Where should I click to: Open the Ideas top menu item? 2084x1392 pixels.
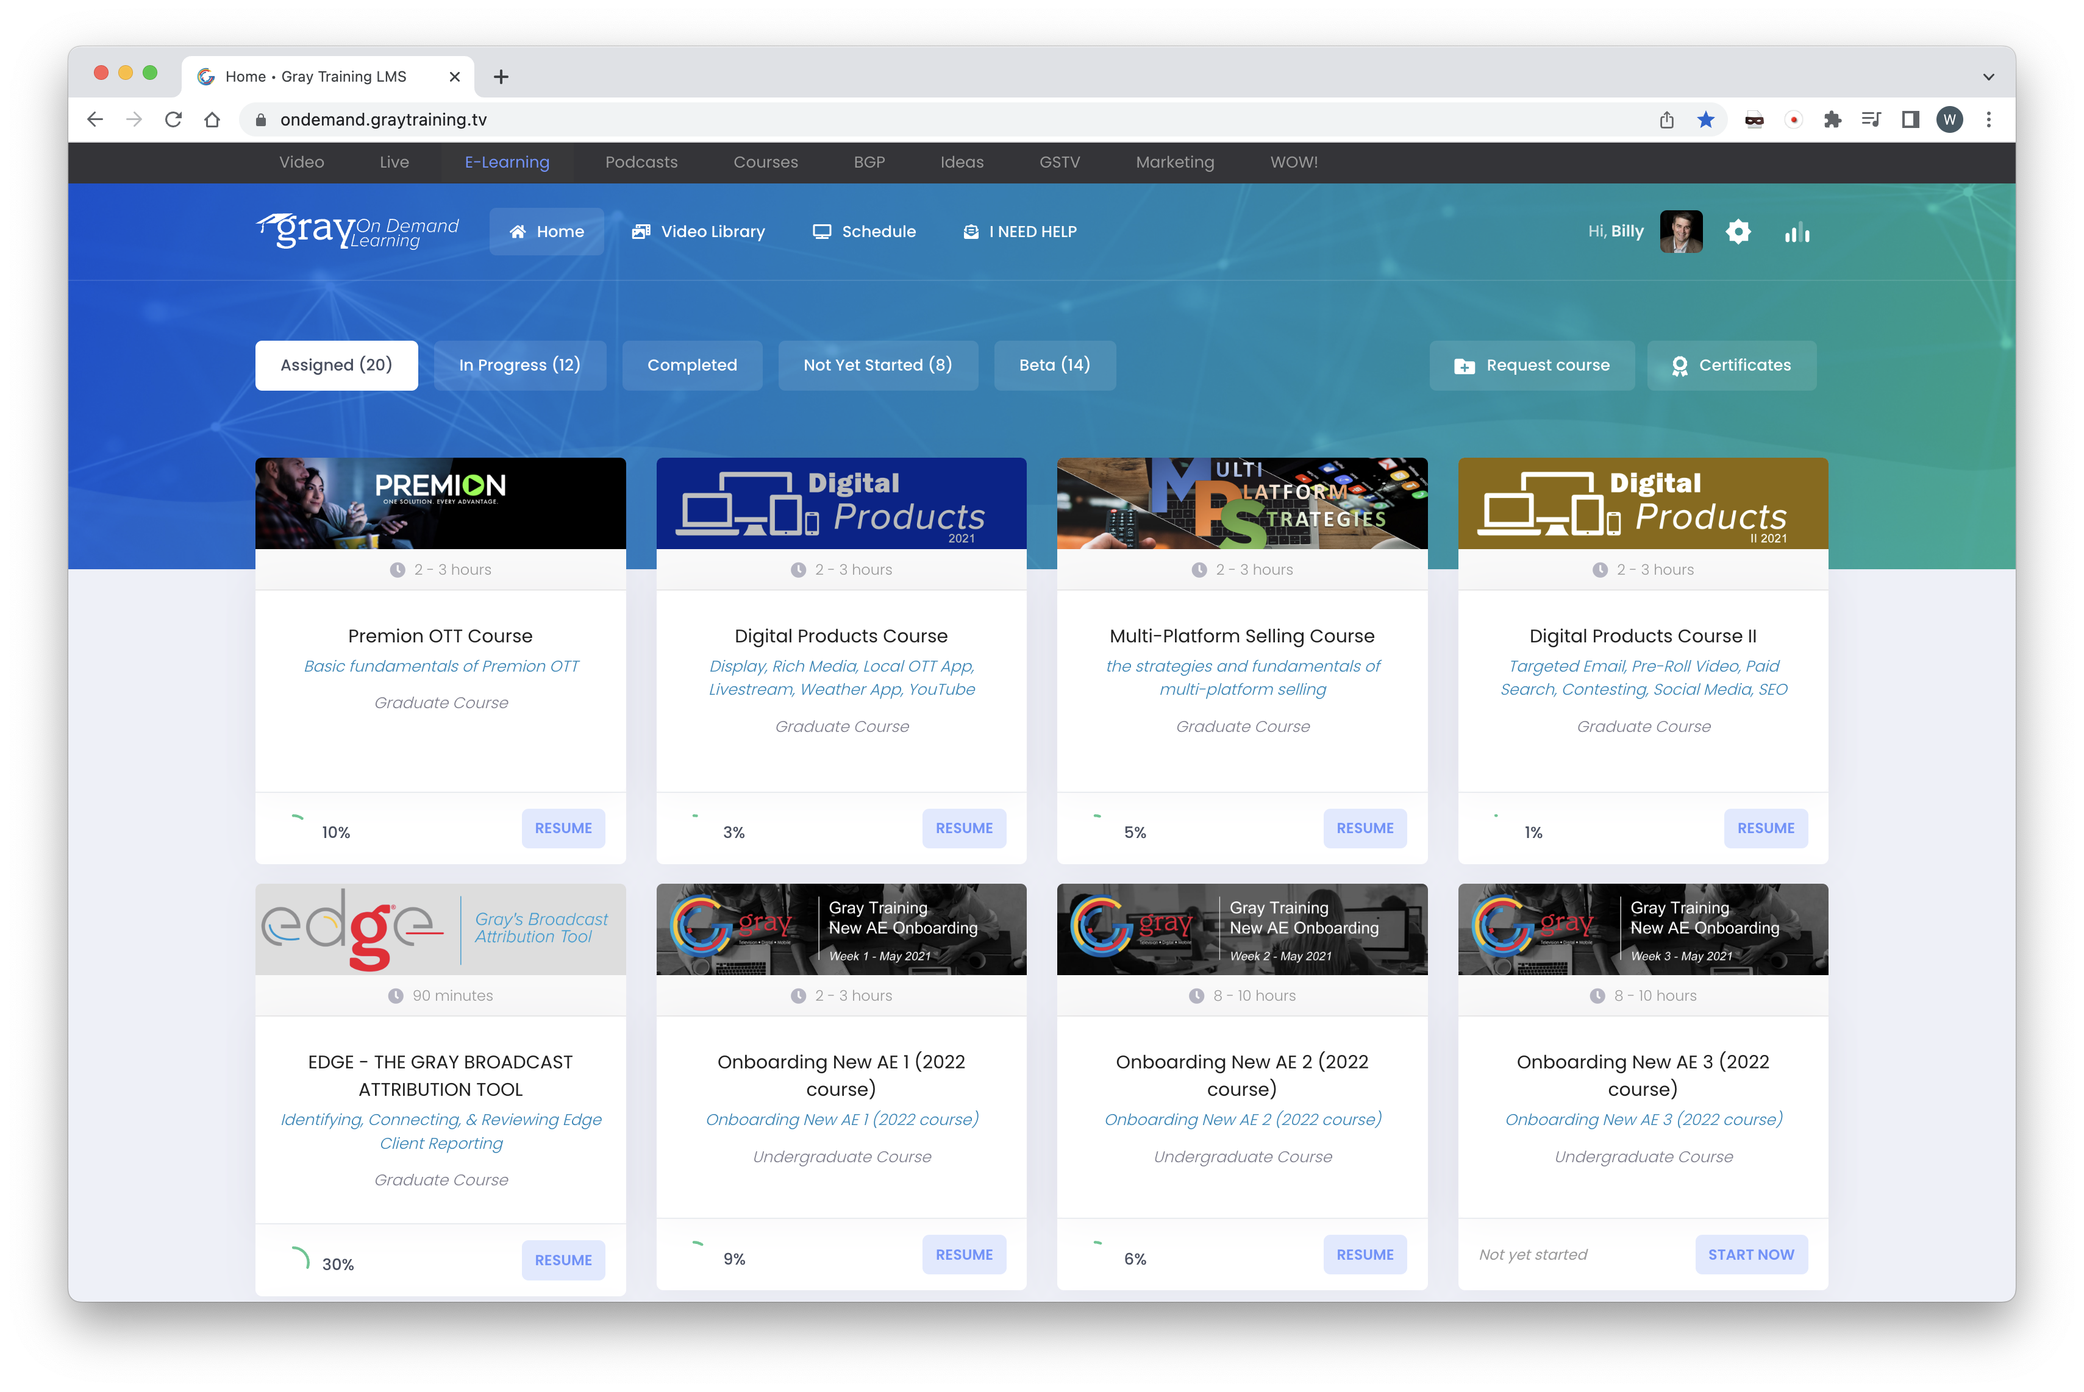[962, 163]
